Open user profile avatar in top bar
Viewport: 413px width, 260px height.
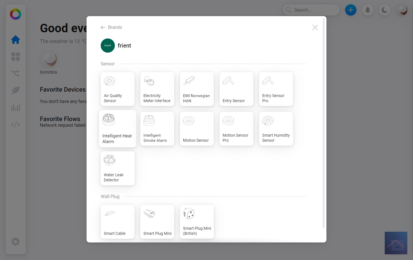coord(403,10)
